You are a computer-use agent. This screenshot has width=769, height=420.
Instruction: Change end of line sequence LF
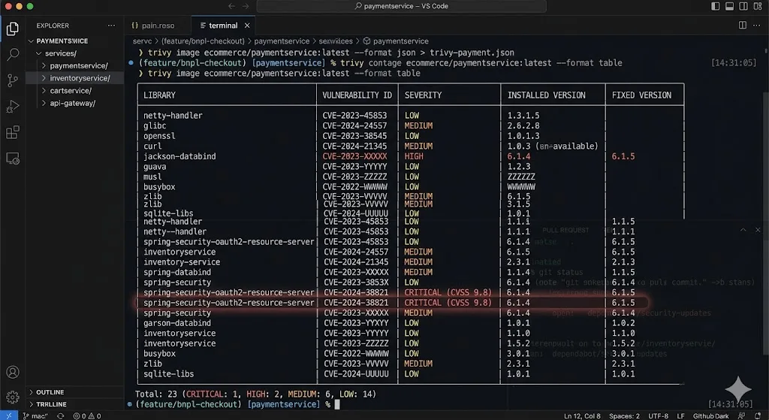click(680, 415)
